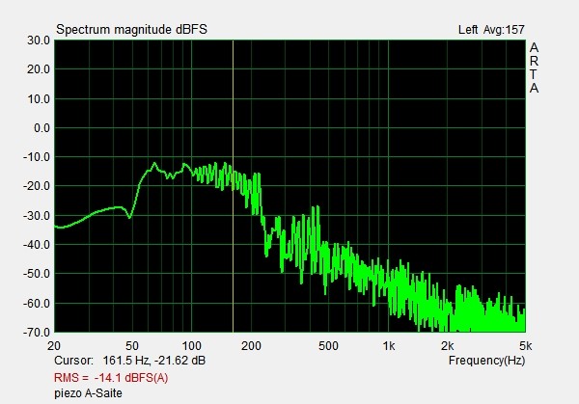Viewport: 579px width, 404px height.
Task: Click the 500 Hz frequency axis label
Action: click(x=328, y=346)
